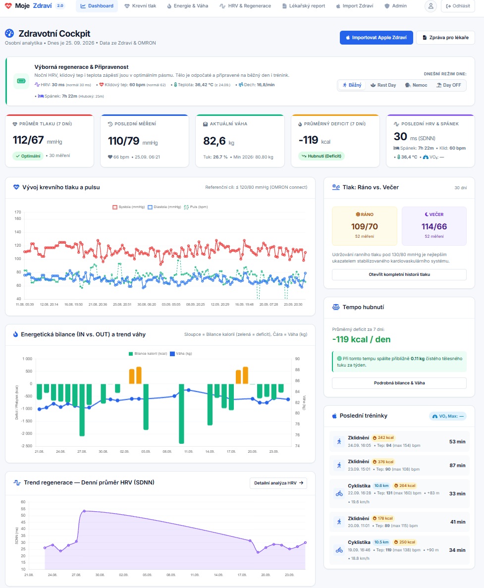Click the Zdravotní Cockpit gauge icon
Screen dimensions: 484x588
click(9, 33)
